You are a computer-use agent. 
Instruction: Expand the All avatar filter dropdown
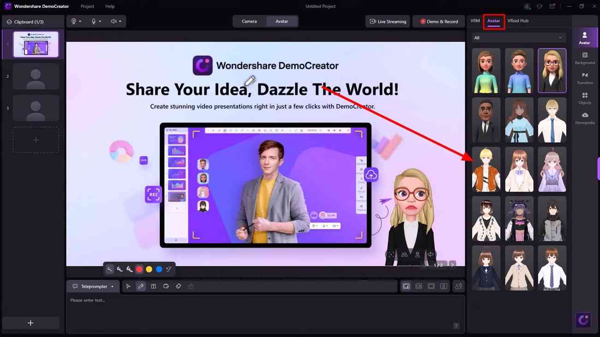coord(519,38)
